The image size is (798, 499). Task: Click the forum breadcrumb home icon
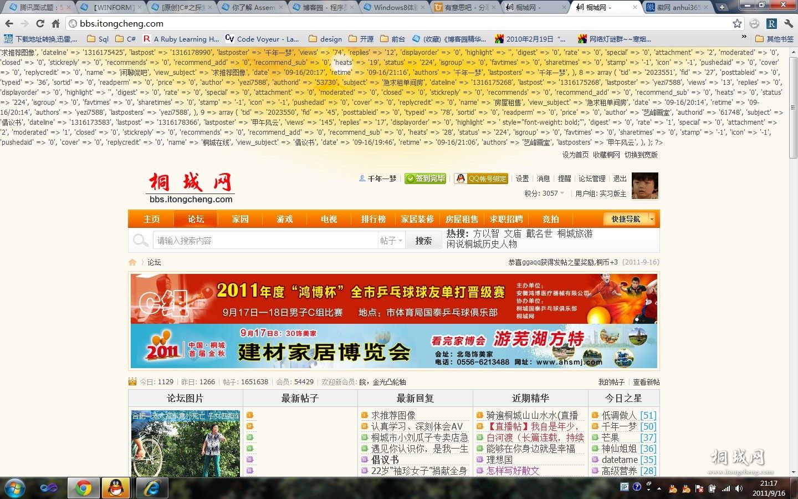pyautogui.click(x=132, y=262)
